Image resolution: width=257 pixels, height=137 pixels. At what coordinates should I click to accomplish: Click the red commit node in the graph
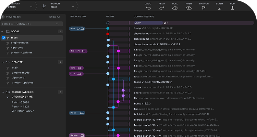point(108,34)
